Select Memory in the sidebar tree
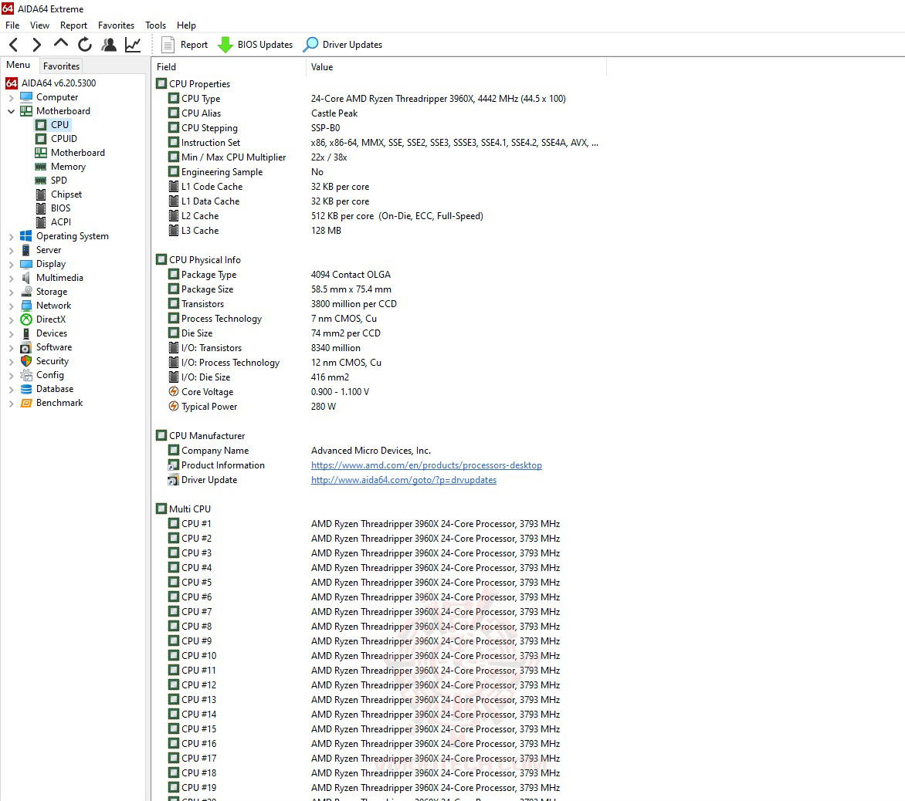The height and width of the screenshot is (801, 905). point(60,167)
